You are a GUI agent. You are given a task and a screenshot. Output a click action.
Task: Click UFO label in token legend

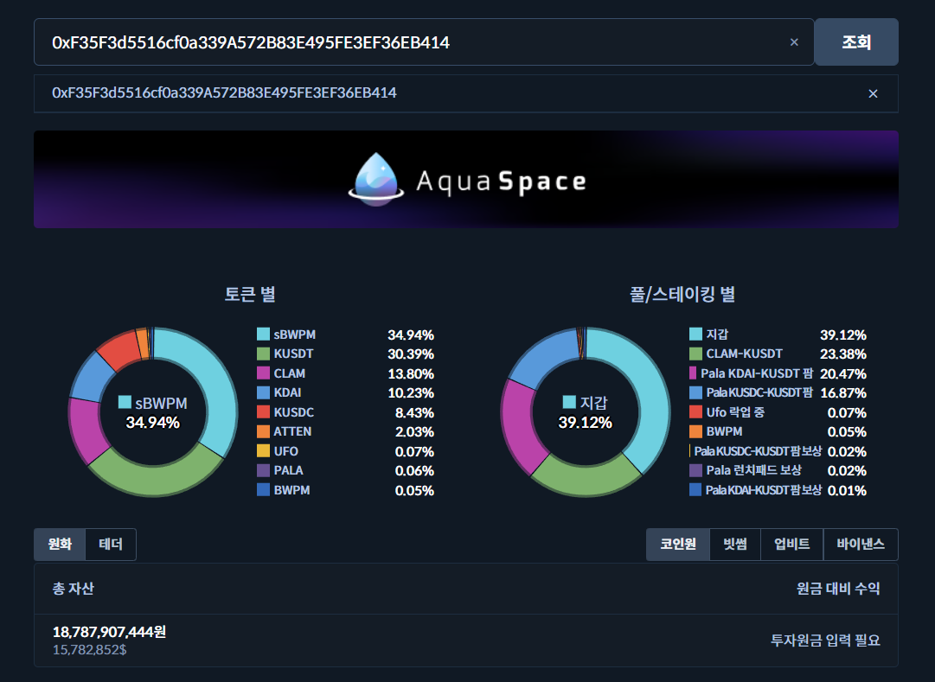click(285, 450)
